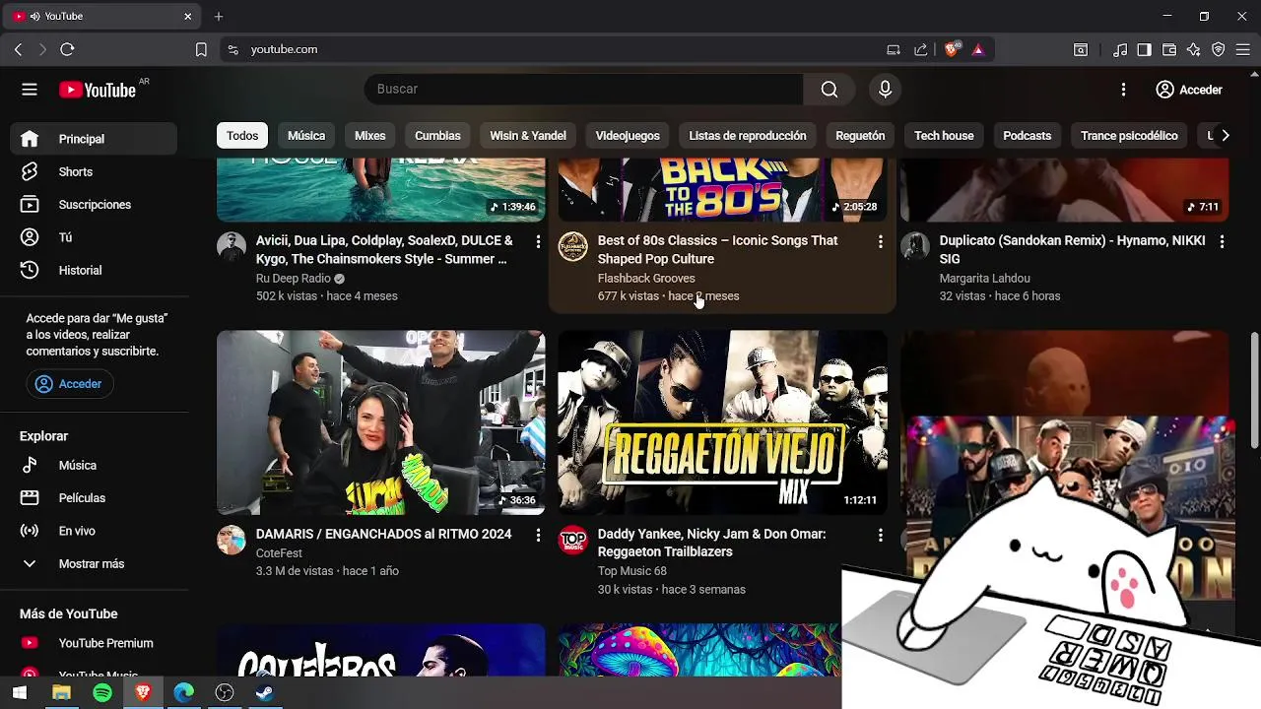Open title Best of 80s Classics
Screen dimensions: 1261x709
(x=717, y=249)
